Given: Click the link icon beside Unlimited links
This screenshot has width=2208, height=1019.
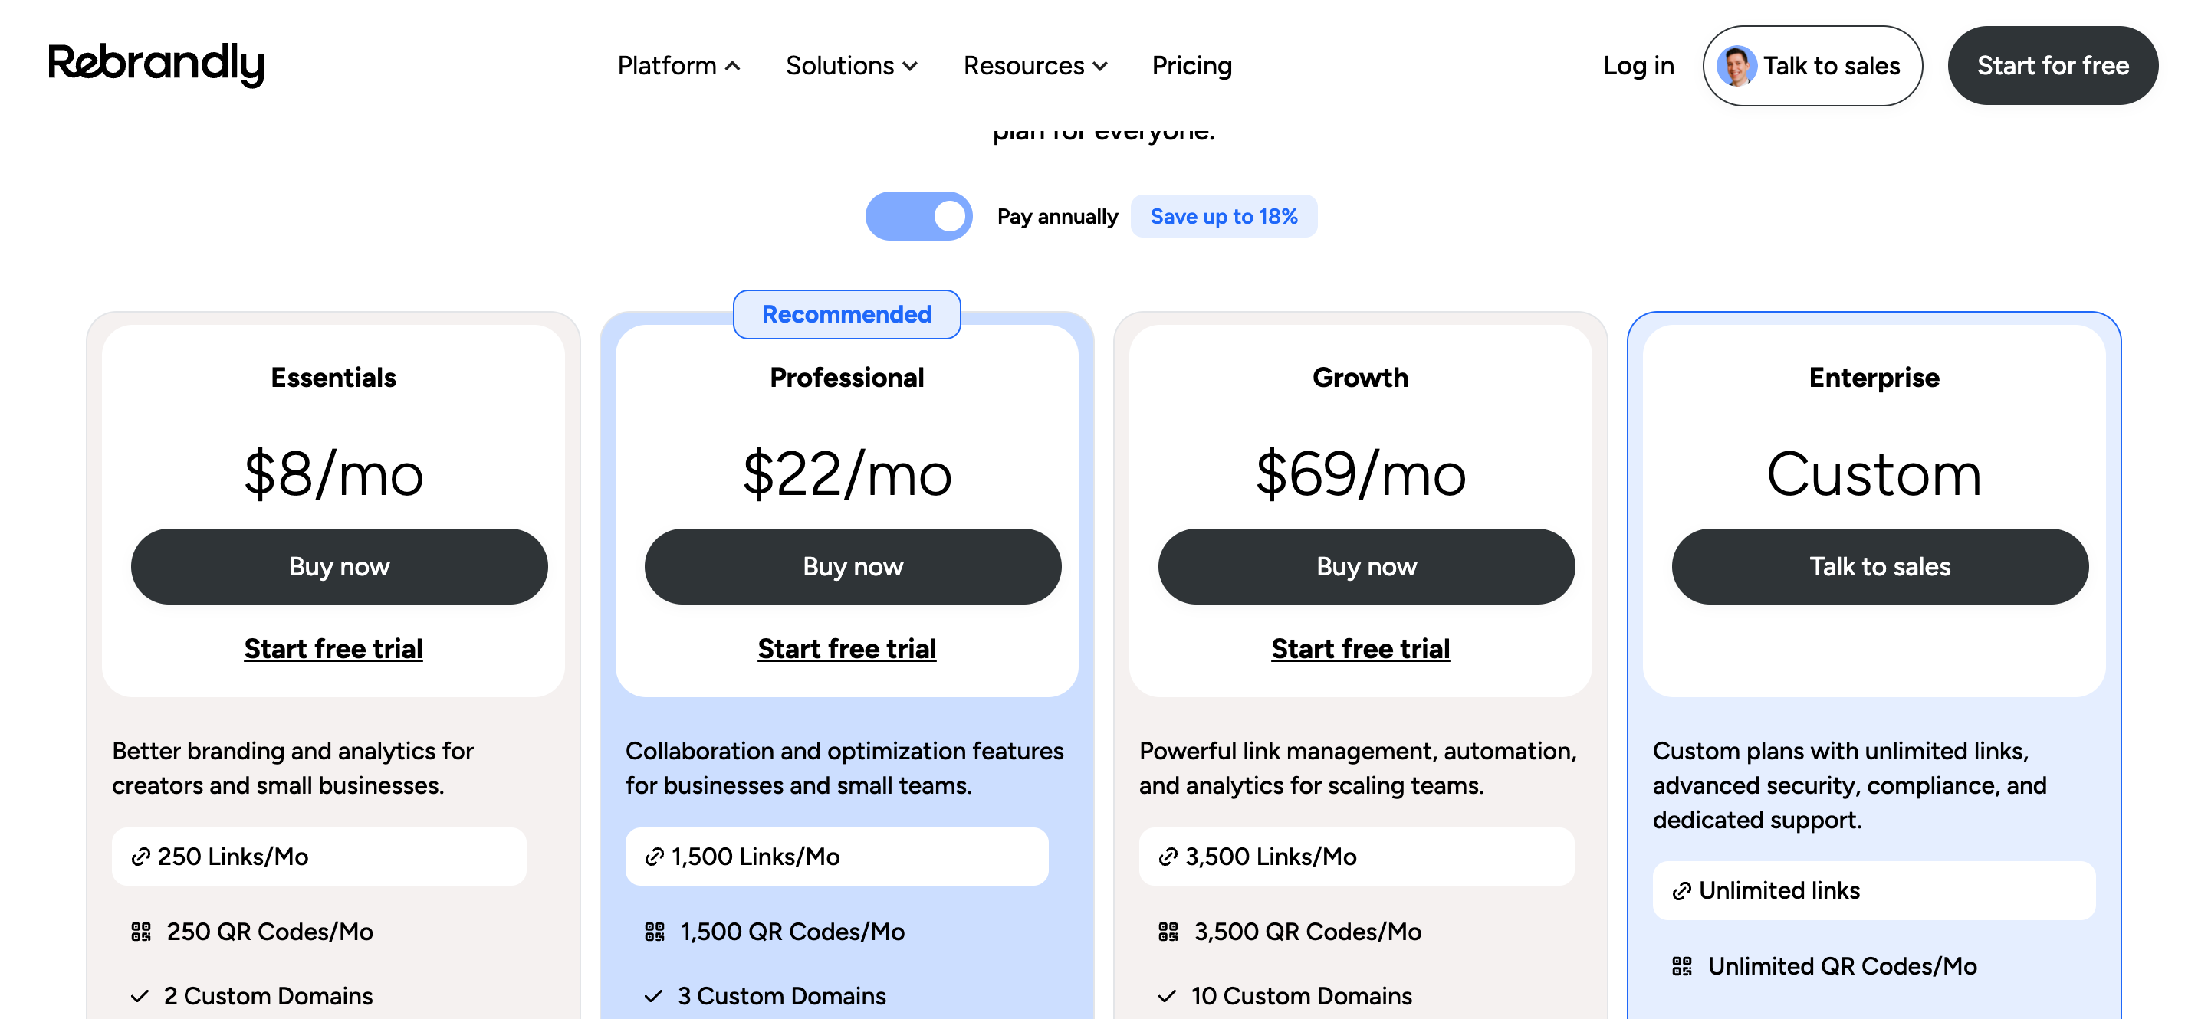Looking at the screenshot, I should [x=1682, y=890].
